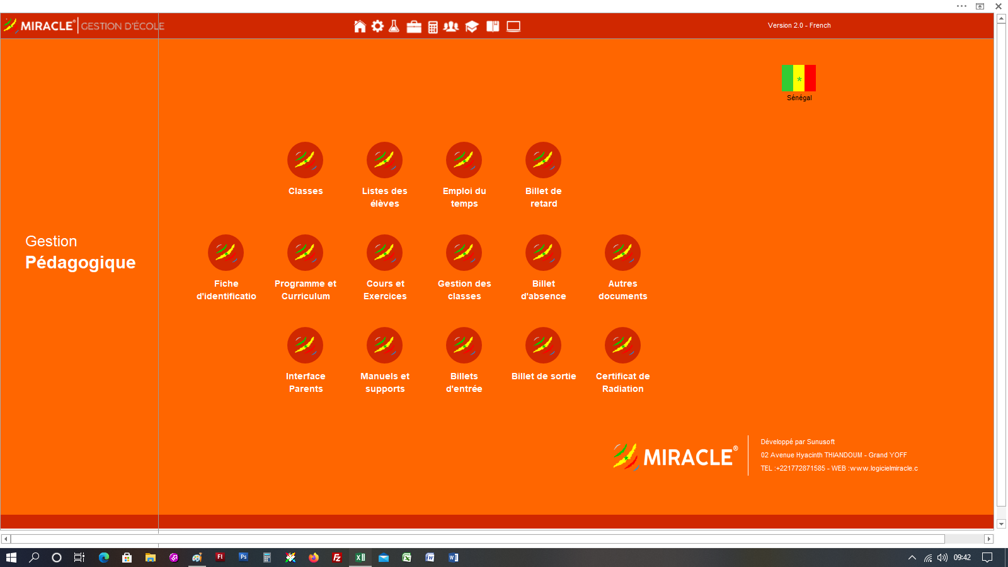Image resolution: width=1008 pixels, height=567 pixels.
Task: Click the graduation cap icon
Action: 472,26
